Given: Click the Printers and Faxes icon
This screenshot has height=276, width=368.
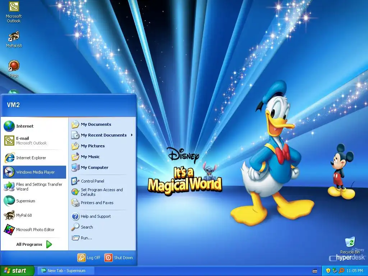Looking at the screenshot, I should [75, 203].
